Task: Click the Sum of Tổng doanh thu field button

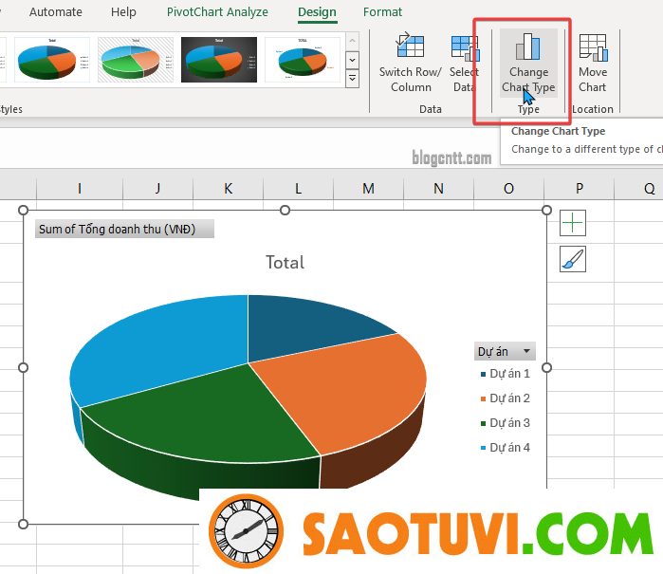Action: 124,229
